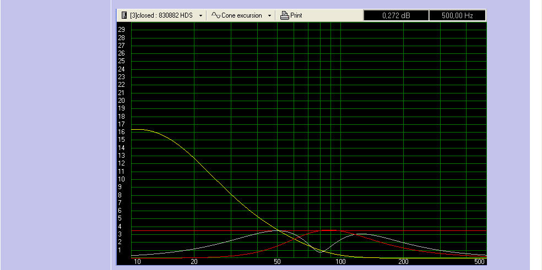Screen dimensions: 542x270
Task: Click the 20 label on the frequency axis
Action: point(194,262)
